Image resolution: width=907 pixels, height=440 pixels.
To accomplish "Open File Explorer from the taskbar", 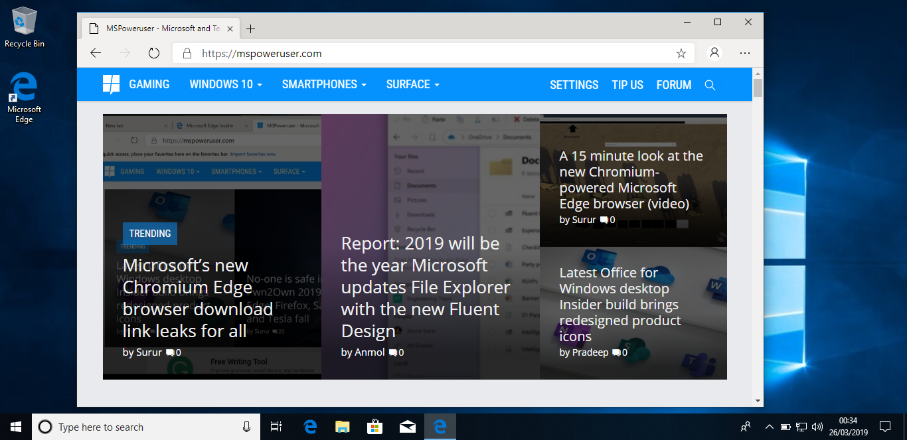I will [x=342, y=427].
